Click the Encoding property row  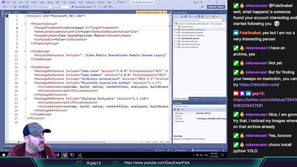200,113
